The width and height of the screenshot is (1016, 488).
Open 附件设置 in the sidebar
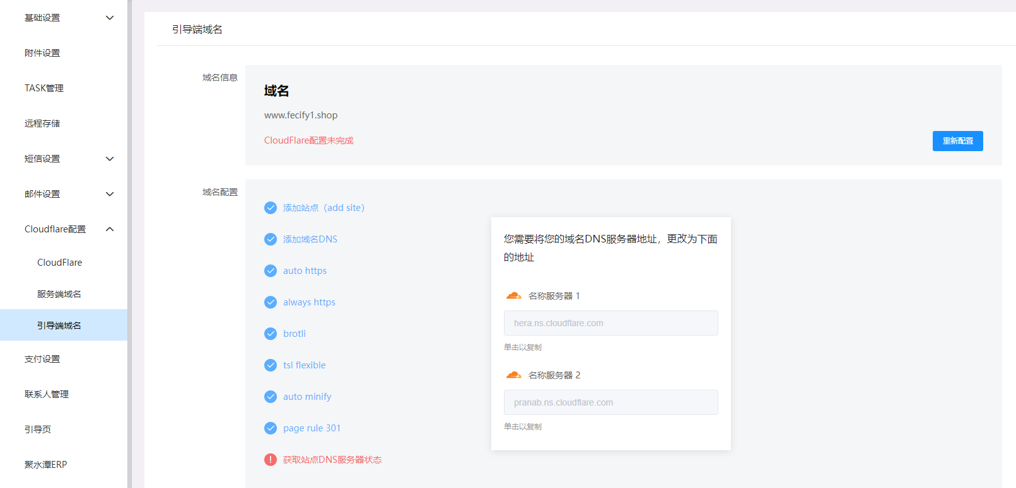click(64, 53)
